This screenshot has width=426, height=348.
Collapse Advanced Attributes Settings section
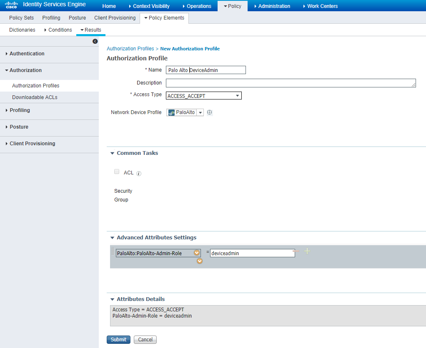[x=112, y=238]
